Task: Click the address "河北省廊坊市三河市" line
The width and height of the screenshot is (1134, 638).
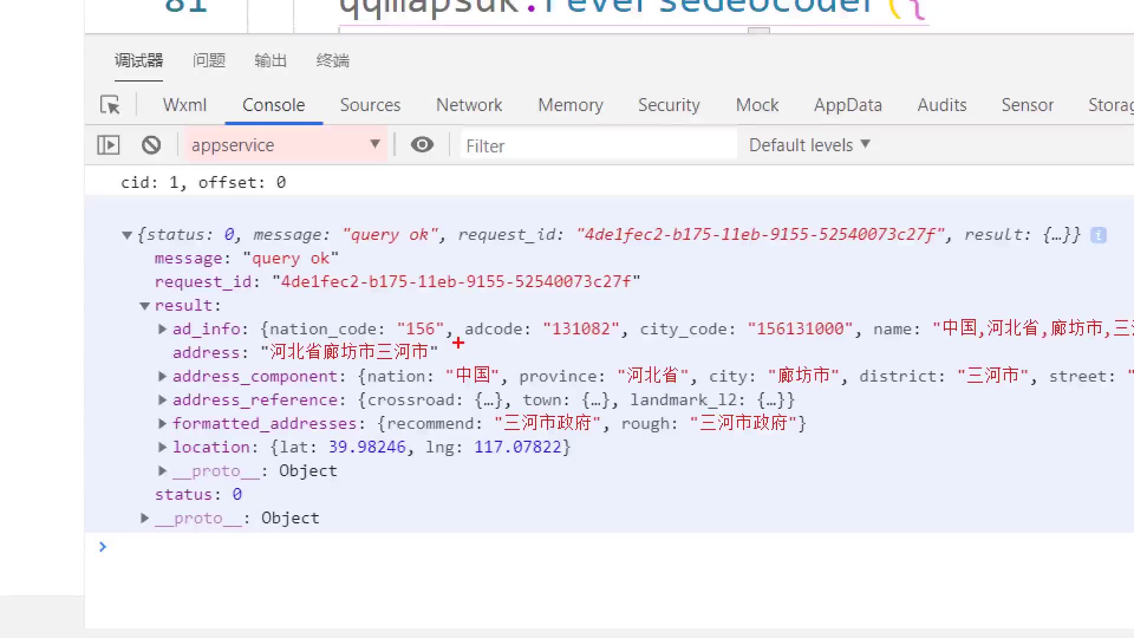Action: 305,353
